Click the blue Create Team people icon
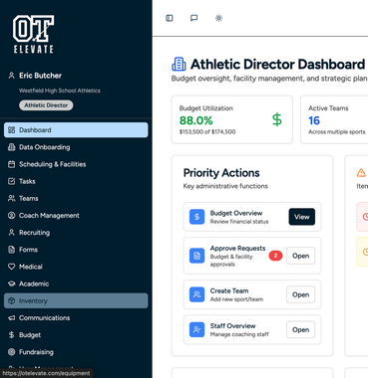The width and height of the screenshot is (368, 378). [196, 294]
